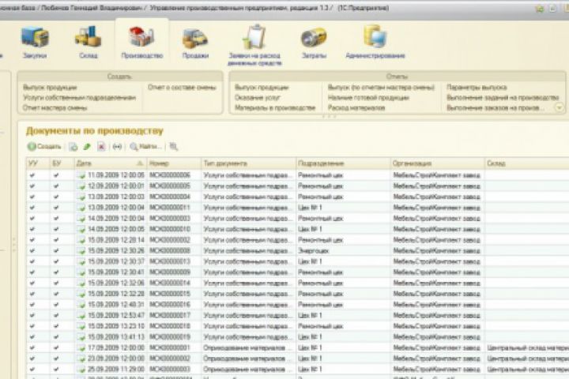Click document icon beside 15.09.2009 12:53:47
Screen dimensions: 569x379
click(x=81, y=316)
